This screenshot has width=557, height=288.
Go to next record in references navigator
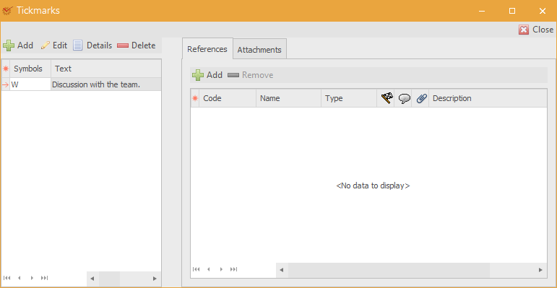[x=221, y=269]
